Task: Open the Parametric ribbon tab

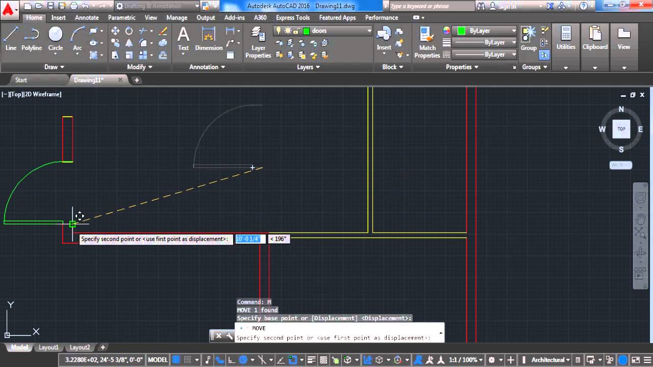Action: point(122,17)
